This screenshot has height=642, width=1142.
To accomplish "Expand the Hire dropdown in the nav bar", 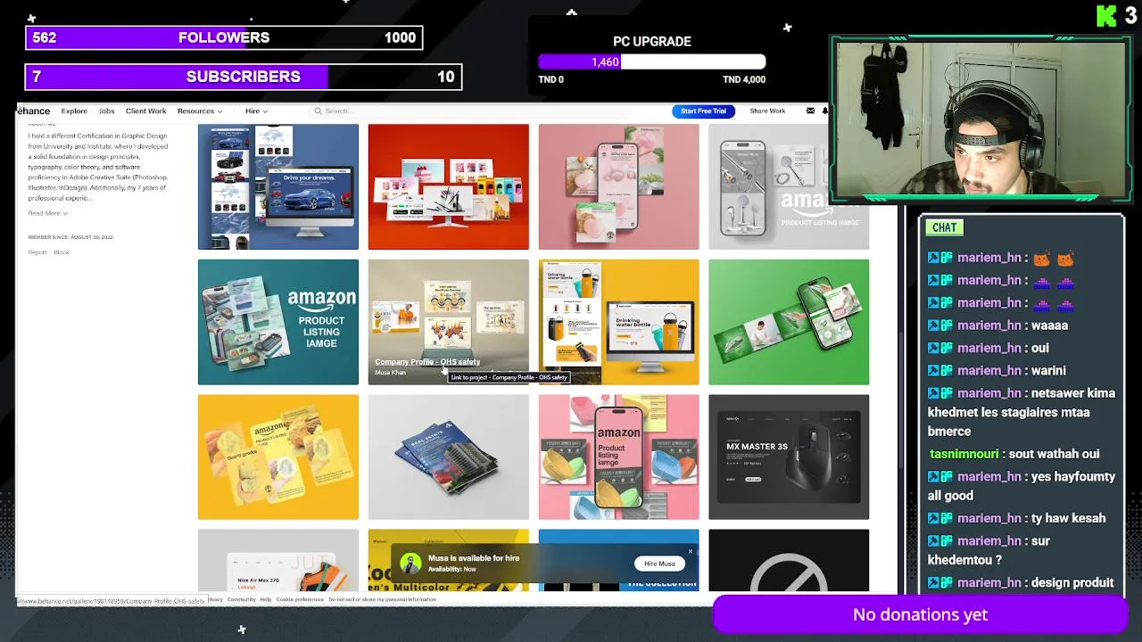I will 256,111.
